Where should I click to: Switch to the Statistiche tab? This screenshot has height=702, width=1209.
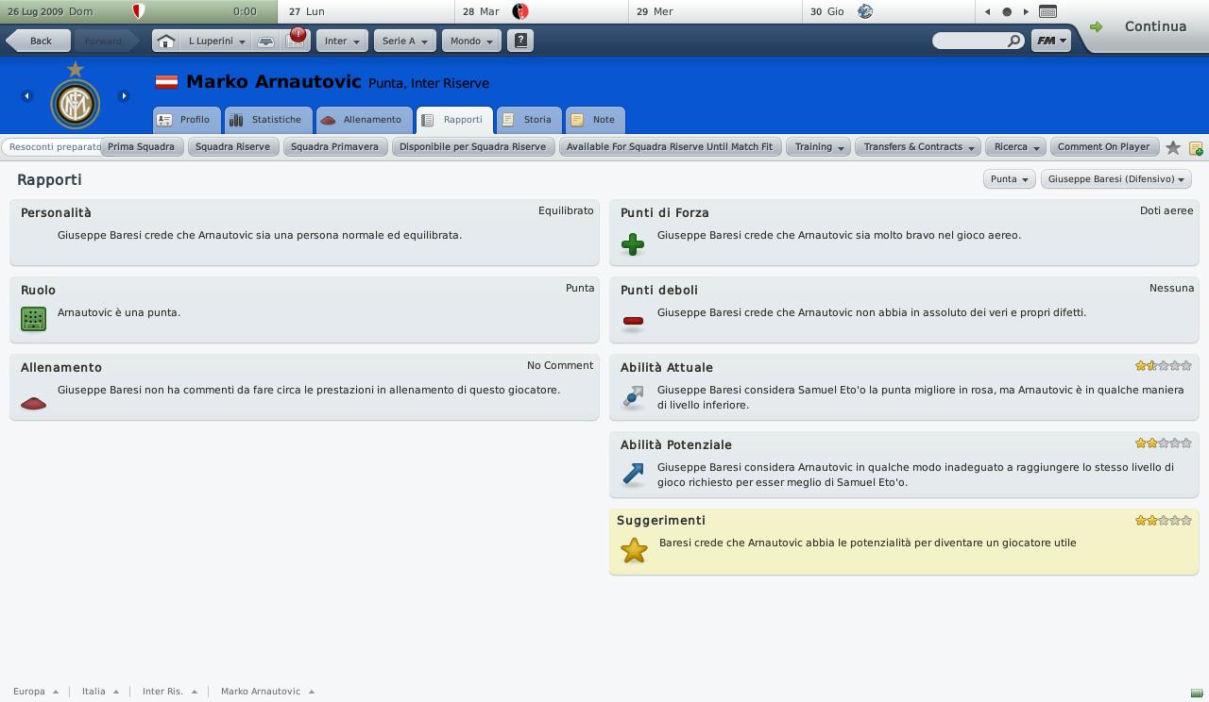tap(267, 120)
